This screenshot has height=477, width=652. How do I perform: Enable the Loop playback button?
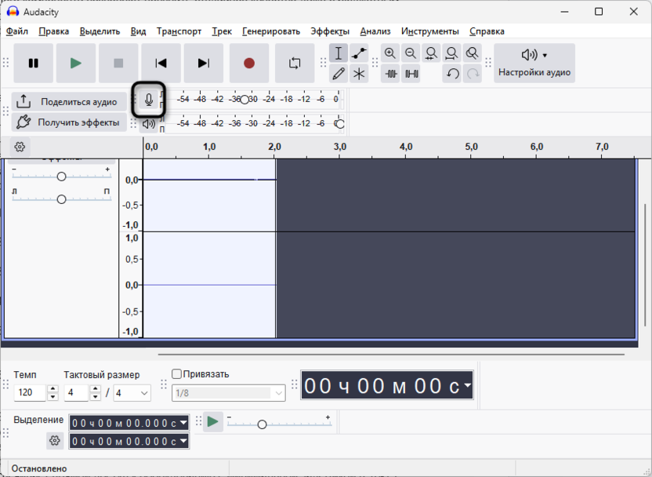(295, 64)
